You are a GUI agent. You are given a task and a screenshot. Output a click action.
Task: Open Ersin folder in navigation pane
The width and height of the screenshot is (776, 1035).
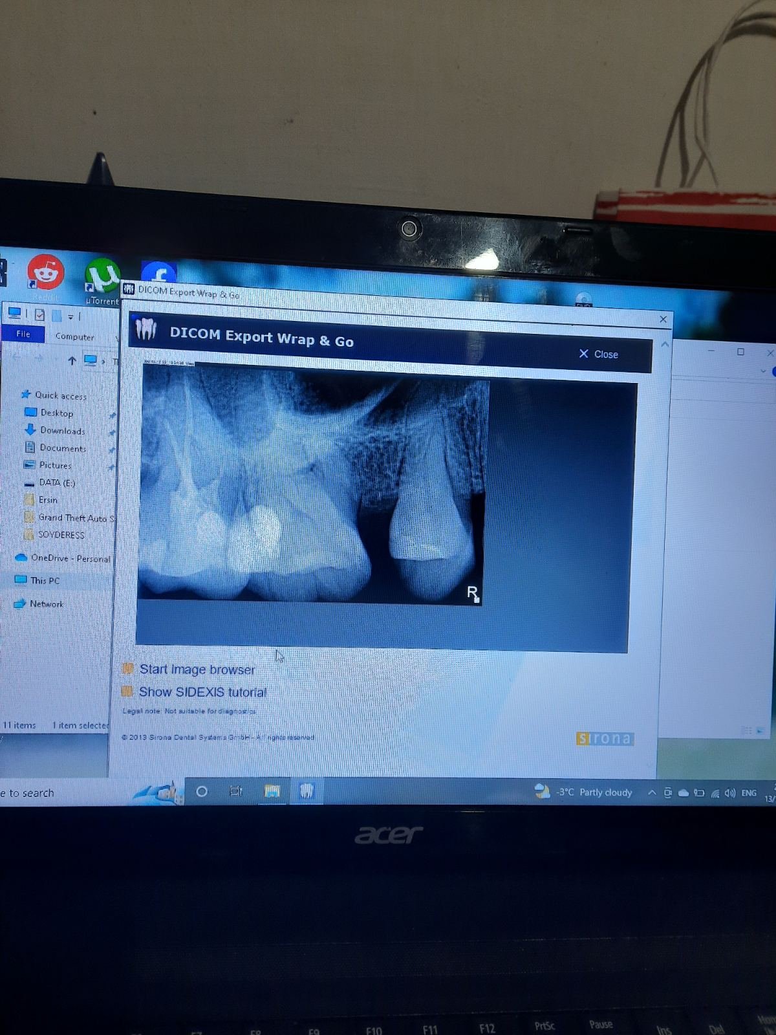(x=41, y=500)
